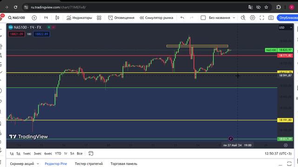Maximize the bottom panel
The height and width of the screenshot is (167, 298).
pos(289,164)
